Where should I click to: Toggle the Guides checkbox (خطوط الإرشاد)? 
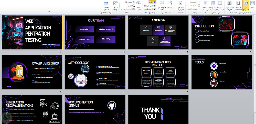coord(199,9)
